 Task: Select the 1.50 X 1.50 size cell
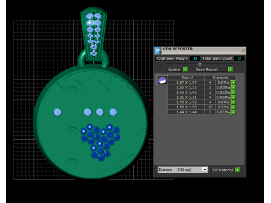186,107
